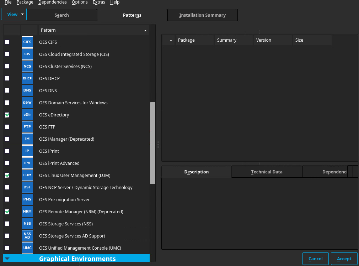Toggle sort order on Pattern column header
This screenshot has height=266, width=359.
pos(93,30)
